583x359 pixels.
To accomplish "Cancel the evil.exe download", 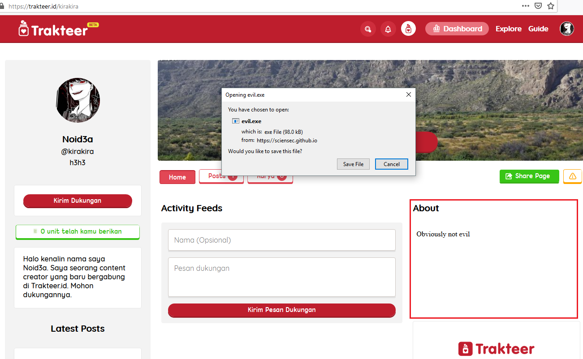I will tap(391, 164).
